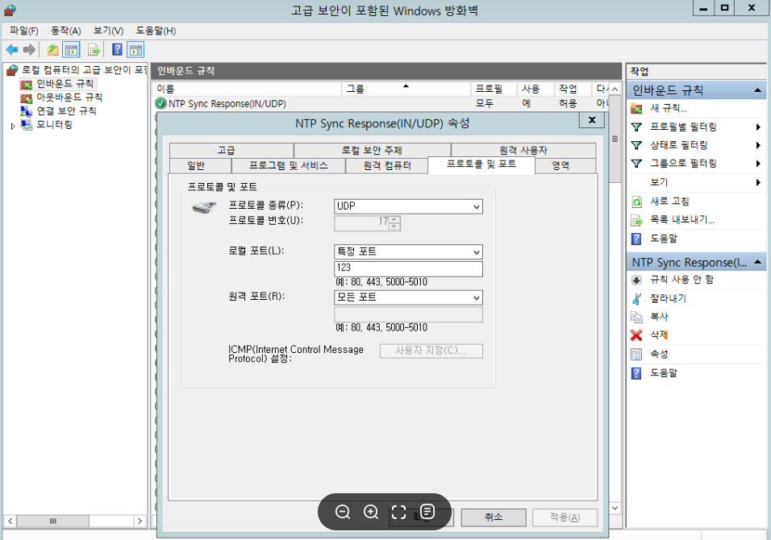Open the 동작(A) menu
This screenshot has width=771, height=540.
click(65, 31)
